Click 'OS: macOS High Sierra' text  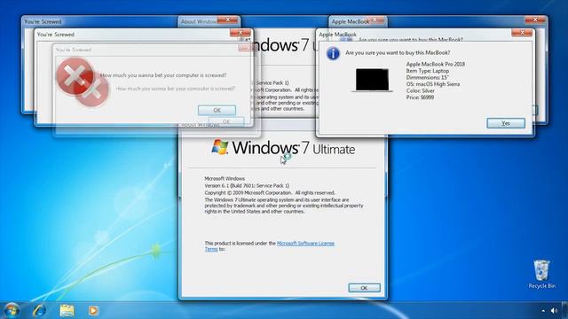point(433,84)
